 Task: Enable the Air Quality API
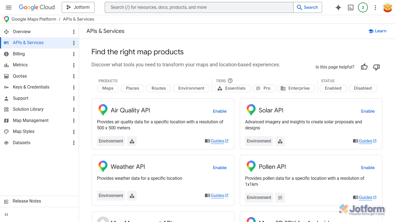(219, 111)
